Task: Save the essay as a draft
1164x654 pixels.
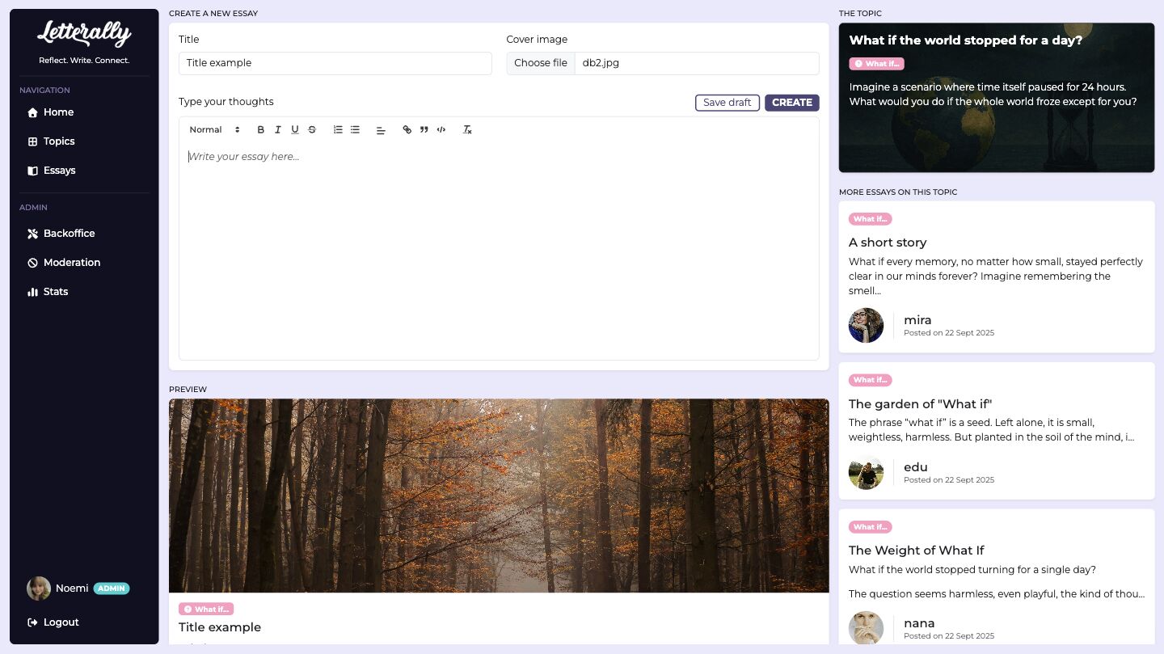Action: 727,103
